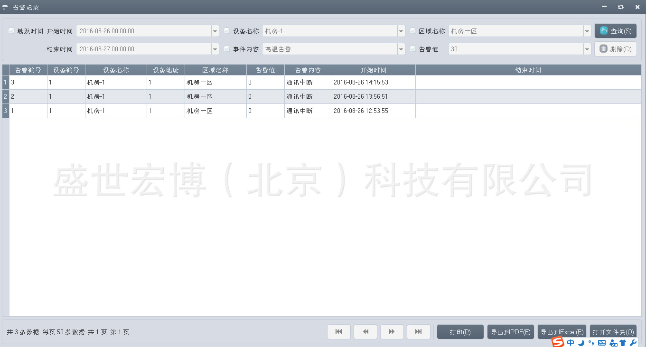Open the 结束时间 dropdown arrow
Viewport: 646px width, 347px height.
215,49
